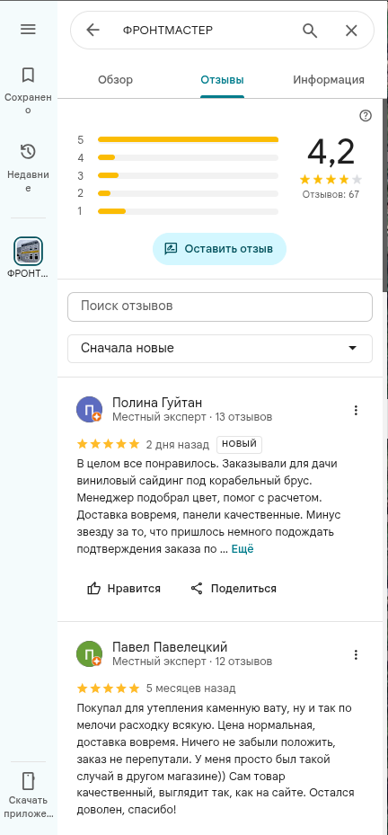The image size is (388, 835).
Task: Click Местный эксперт · 13 отзывов text
Action: (192, 416)
